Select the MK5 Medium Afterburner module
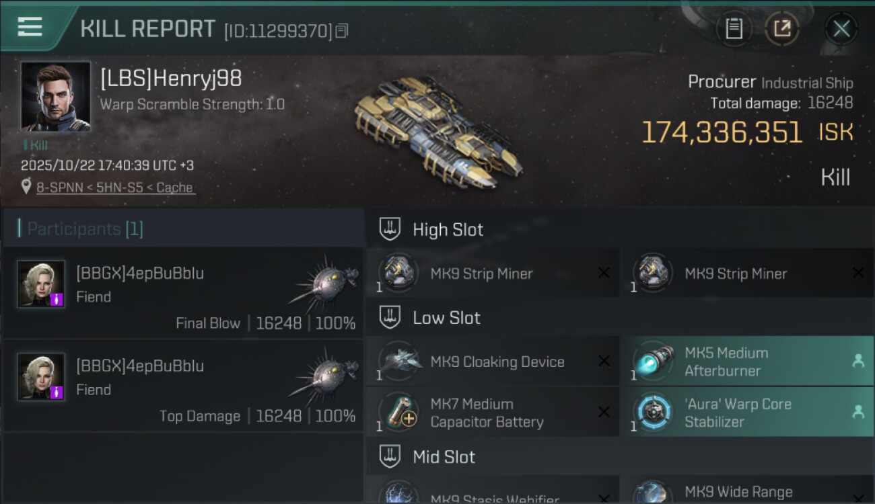This screenshot has width=875, height=504. coord(747,362)
